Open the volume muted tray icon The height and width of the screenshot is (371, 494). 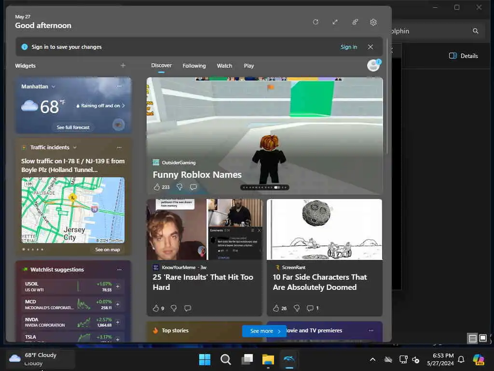tap(416, 359)
